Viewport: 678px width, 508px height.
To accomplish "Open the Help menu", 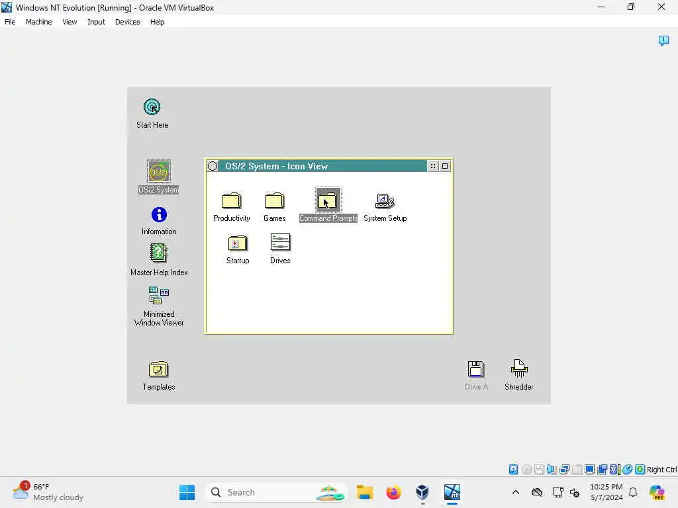I will coord(158,22).
